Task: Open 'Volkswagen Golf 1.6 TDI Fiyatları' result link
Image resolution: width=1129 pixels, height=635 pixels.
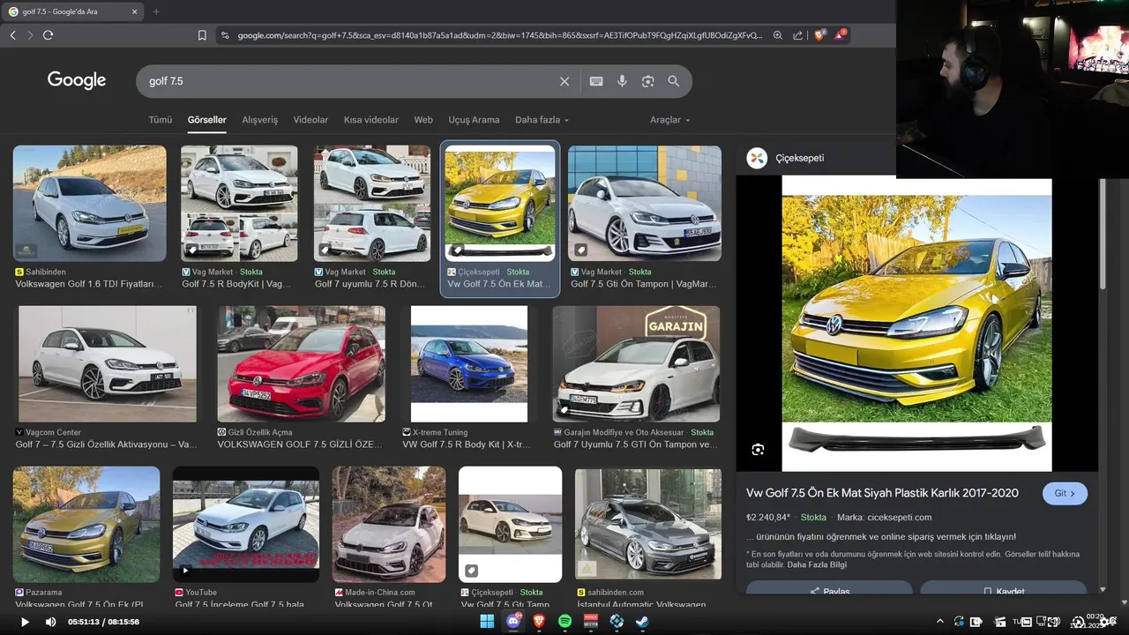Action: pyautogui.click(x=89, y=284)
